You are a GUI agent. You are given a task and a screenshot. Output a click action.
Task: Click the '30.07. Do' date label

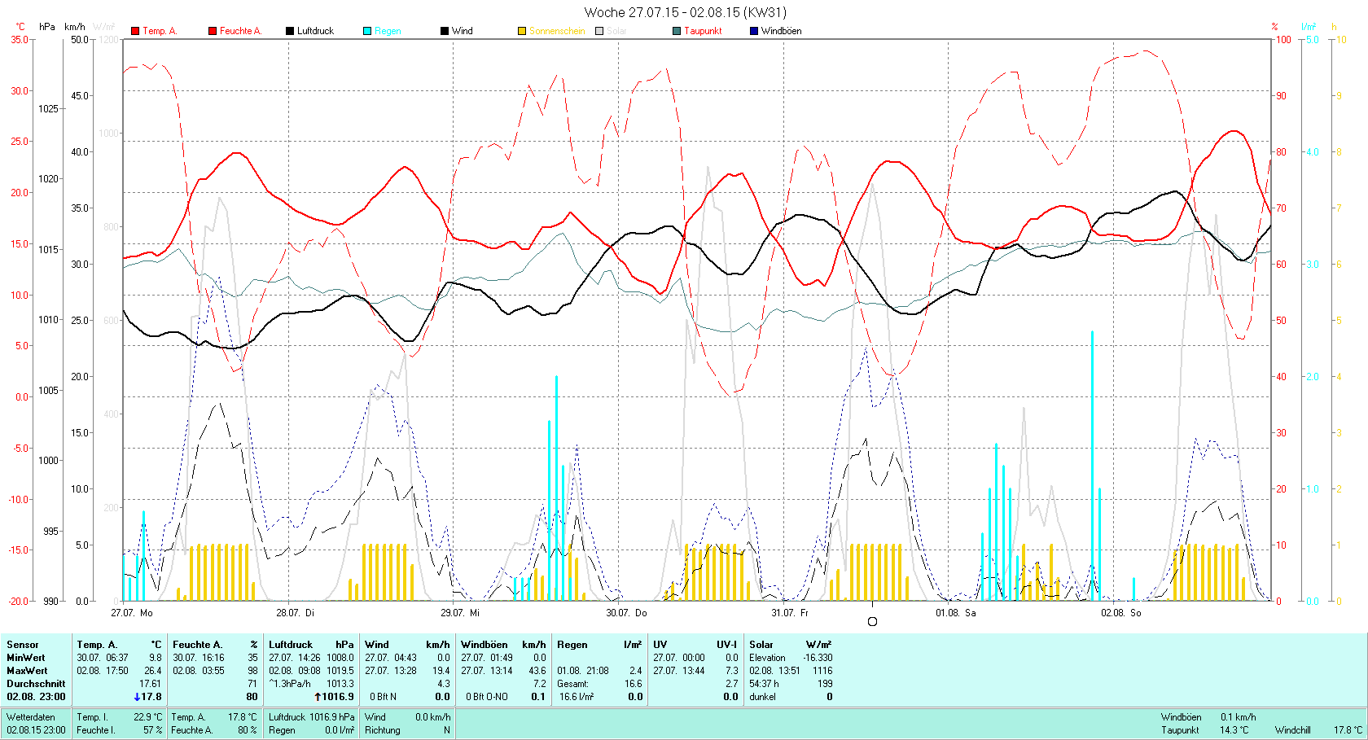pos(626,613)
